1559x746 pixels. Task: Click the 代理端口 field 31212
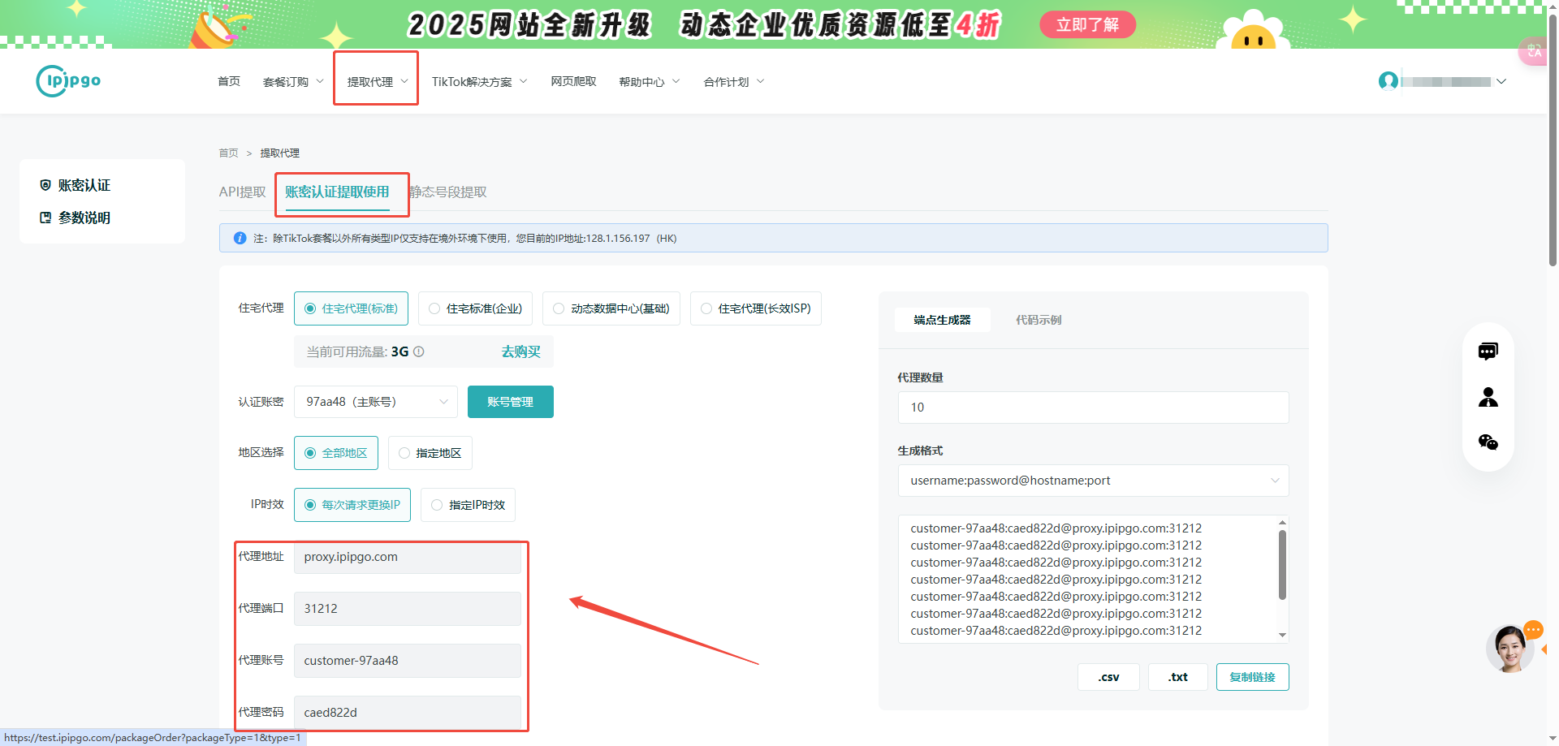pos(408,609)
